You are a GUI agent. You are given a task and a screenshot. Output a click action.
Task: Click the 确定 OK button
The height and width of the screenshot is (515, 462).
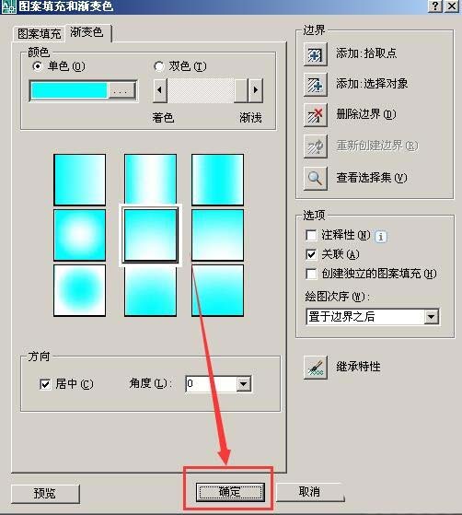pos(230,492)
